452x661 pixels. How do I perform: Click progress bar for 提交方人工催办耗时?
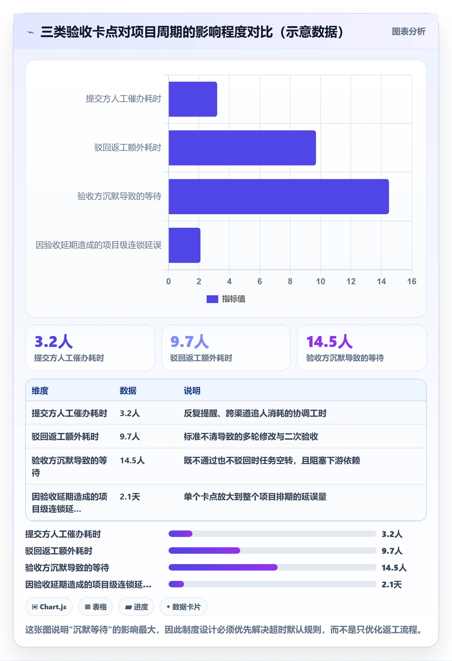[x=272, y=534]
